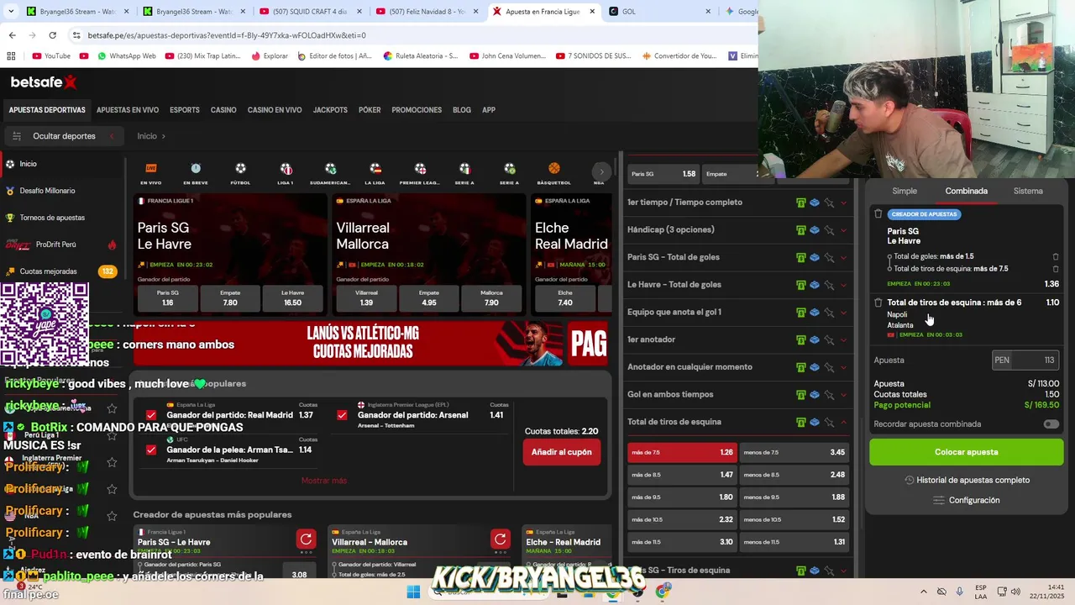
Task: Click the betsafe logo
Action: [43, 82]
